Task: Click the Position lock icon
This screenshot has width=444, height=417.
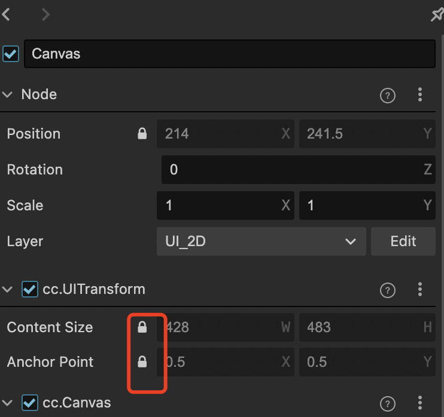Action: pyautogui.click(x=142, y=134)
